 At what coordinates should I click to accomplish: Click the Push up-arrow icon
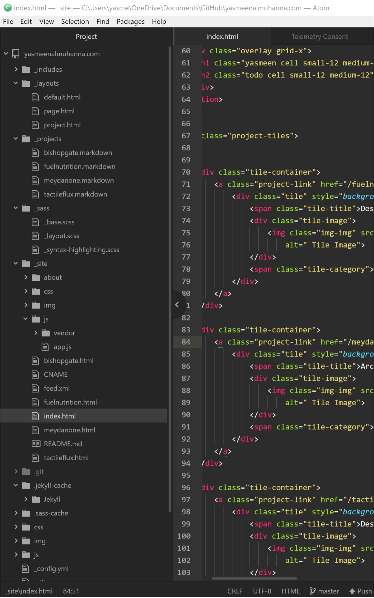click(352, 591)
